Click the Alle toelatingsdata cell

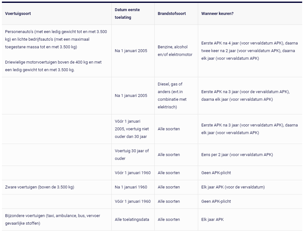click(x=132, y=220)
